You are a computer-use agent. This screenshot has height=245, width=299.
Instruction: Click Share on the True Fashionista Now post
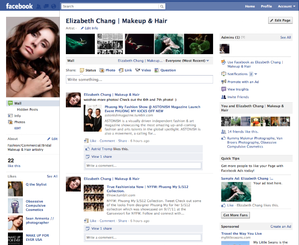(x=122, y=221)
